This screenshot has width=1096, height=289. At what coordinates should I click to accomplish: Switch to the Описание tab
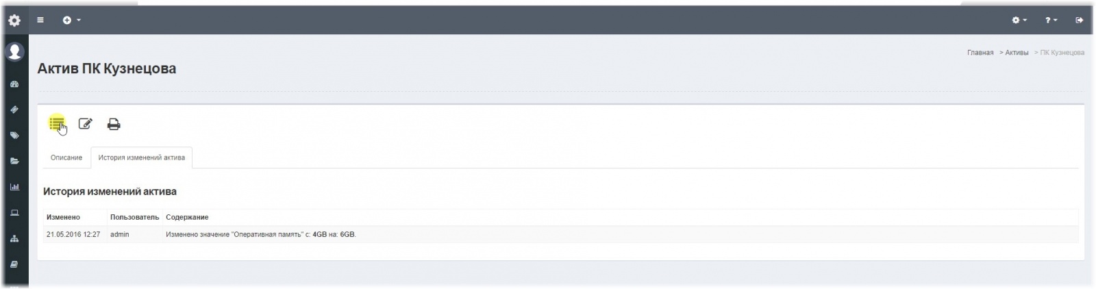click(66, 158)
